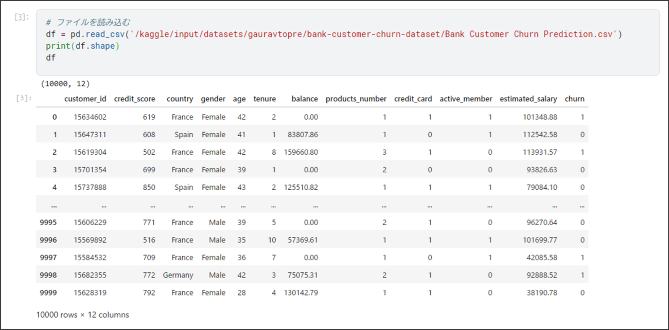Click the Japanese comment line in the code cell

click(88, 22)
